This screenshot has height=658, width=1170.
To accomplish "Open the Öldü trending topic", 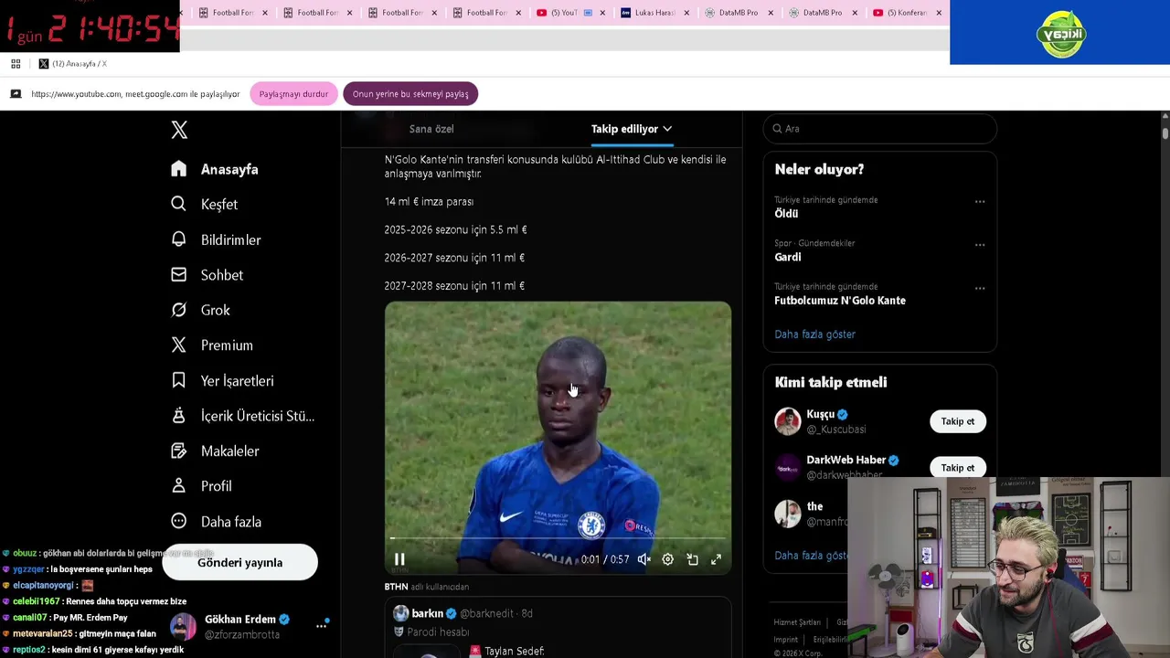I will 786,213.
